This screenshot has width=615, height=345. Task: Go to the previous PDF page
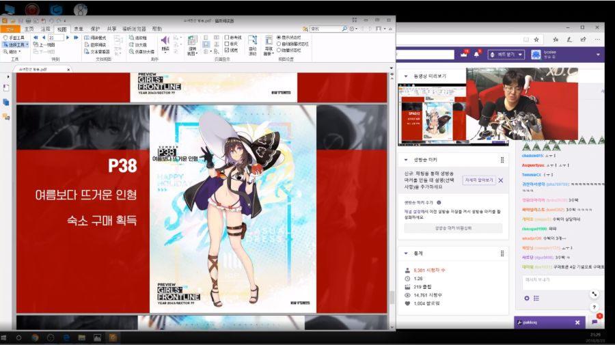coord(44,38)
